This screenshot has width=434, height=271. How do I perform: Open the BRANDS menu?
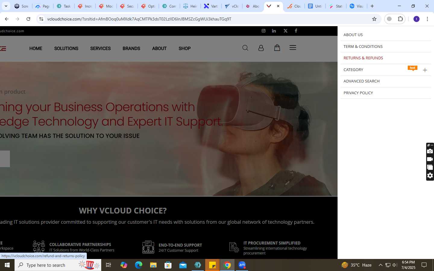pos(131,48)
